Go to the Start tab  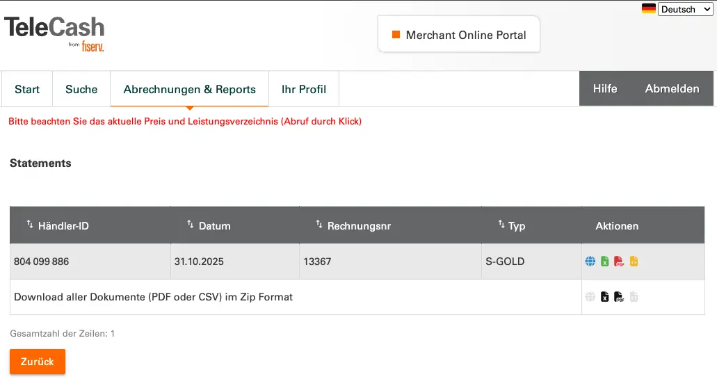pos(27,89)
